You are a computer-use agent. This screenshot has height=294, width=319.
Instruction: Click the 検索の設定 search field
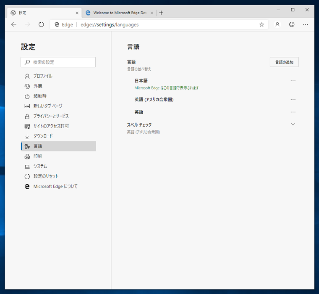[58, 62]
